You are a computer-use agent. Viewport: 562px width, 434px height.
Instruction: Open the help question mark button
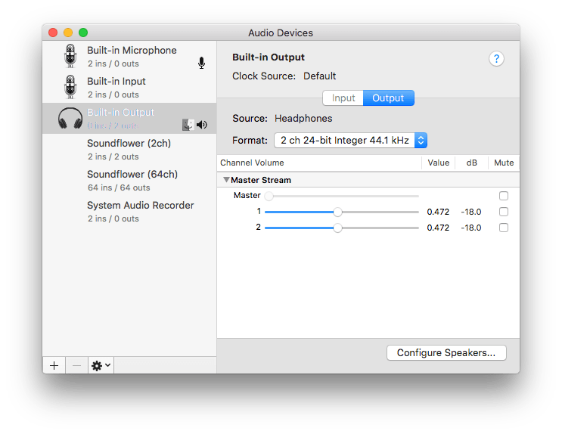pyautogui.click(x=496, y=58)
